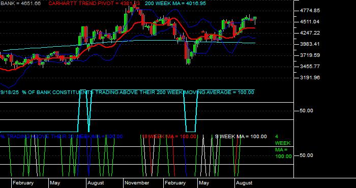The width and height of the screenshot is (356, 188).
Task: Click the % trading above 30 week MA label
Action: click(62, 137)
